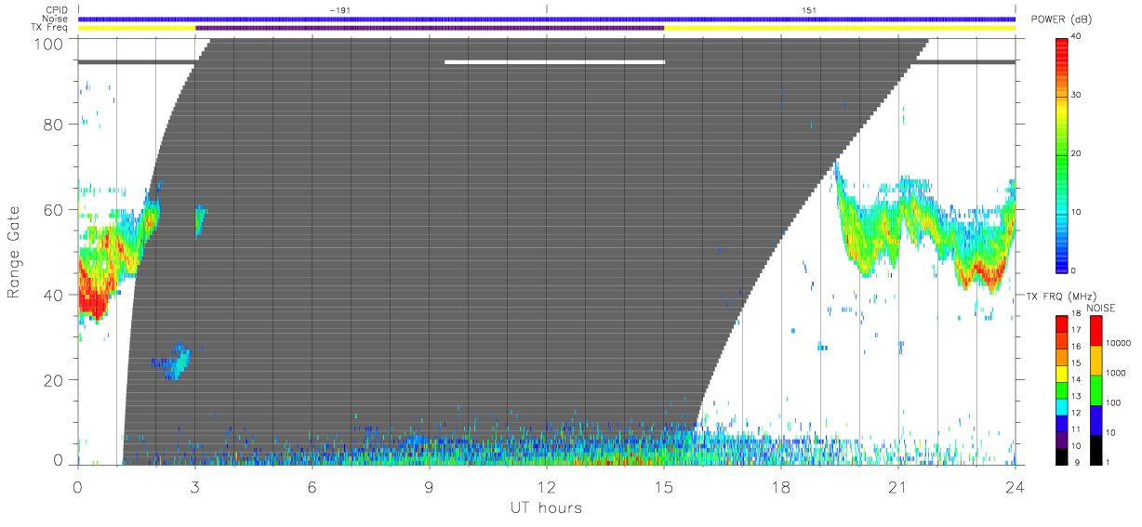Click the yellow swatch in TX FRQ legend
1142x527 pixels.
point(1062,372)
